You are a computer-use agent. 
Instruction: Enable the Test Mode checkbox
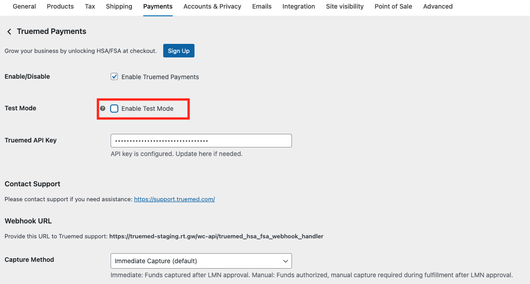114,109
